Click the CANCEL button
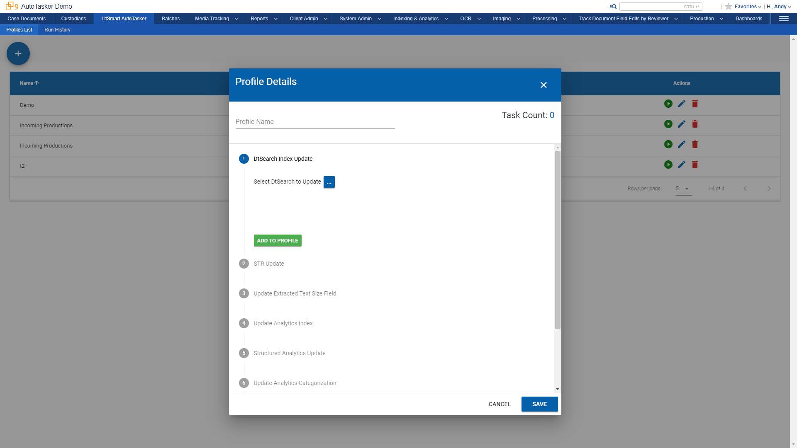The height and width of the screenshot is (448, 797). click(499, 404)
